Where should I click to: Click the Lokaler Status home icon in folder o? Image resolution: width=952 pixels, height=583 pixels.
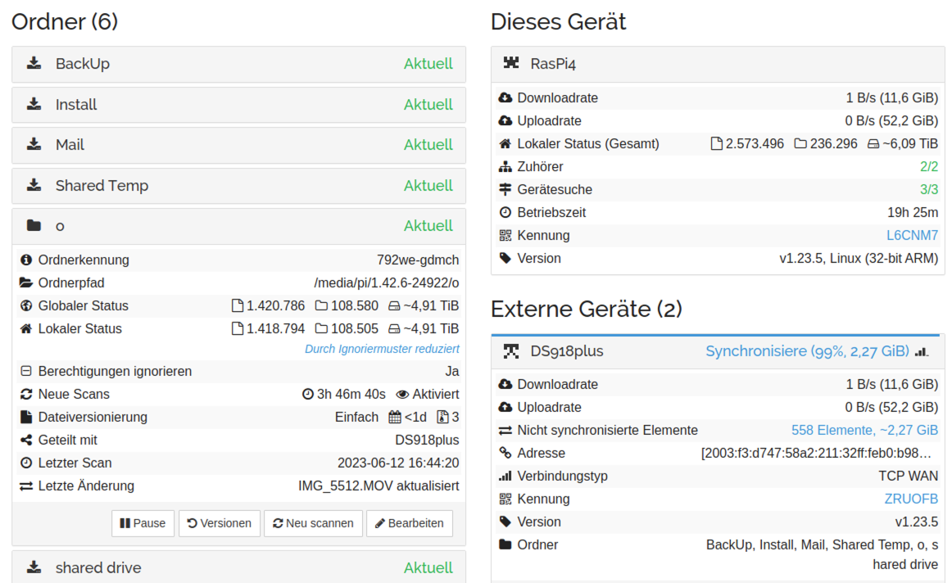click(26, 328)
